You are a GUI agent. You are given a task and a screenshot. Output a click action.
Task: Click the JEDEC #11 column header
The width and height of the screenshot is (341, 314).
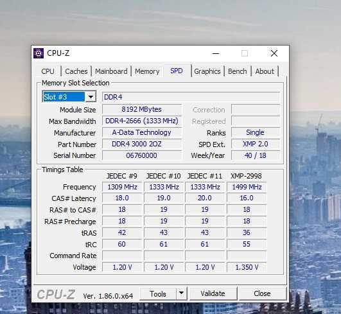coord(205,176)
